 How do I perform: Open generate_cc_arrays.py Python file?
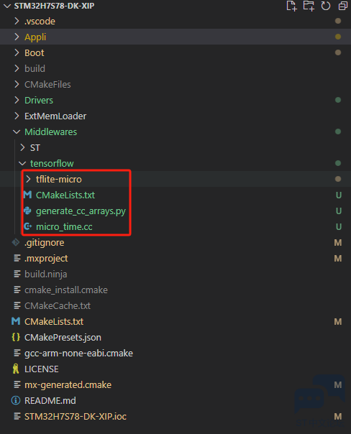[x=81, y=211]
